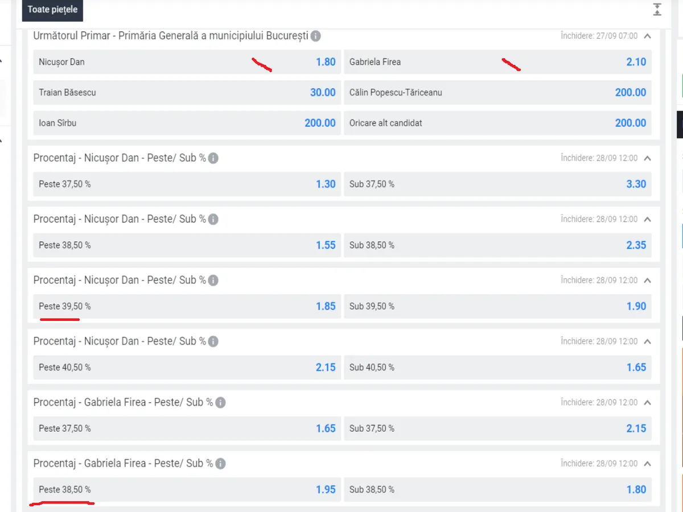
Task: Click info icon for Gabriela Firea 37,50% market
Action: point(220,403)
